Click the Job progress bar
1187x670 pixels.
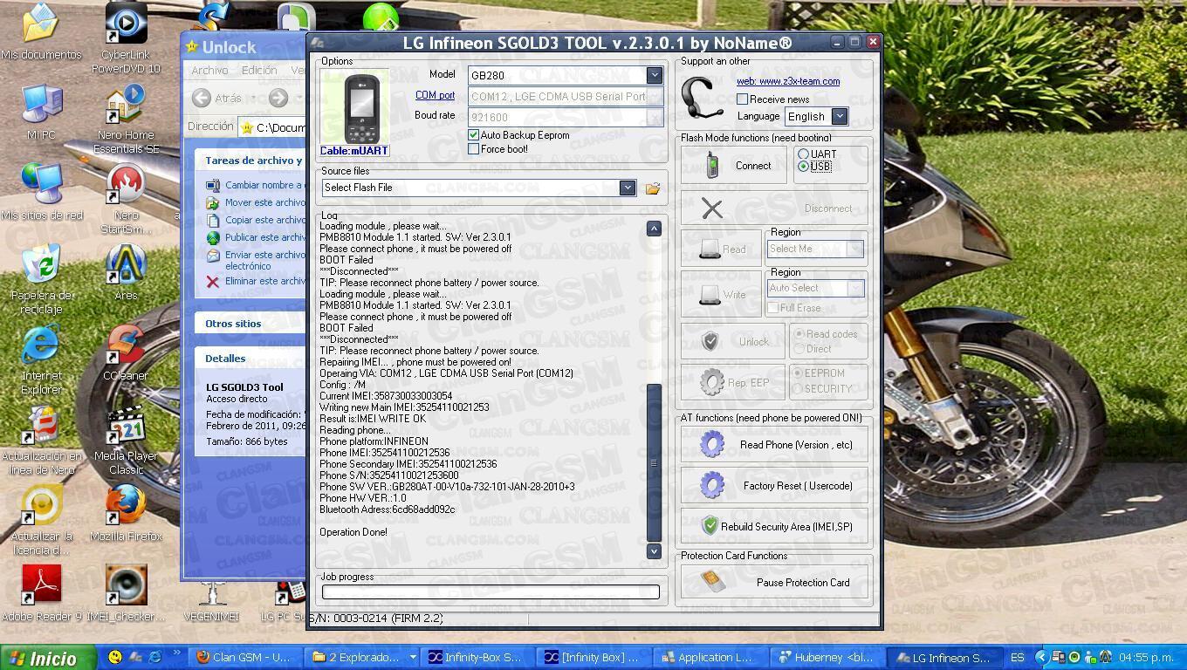click(x=491, y=592)
